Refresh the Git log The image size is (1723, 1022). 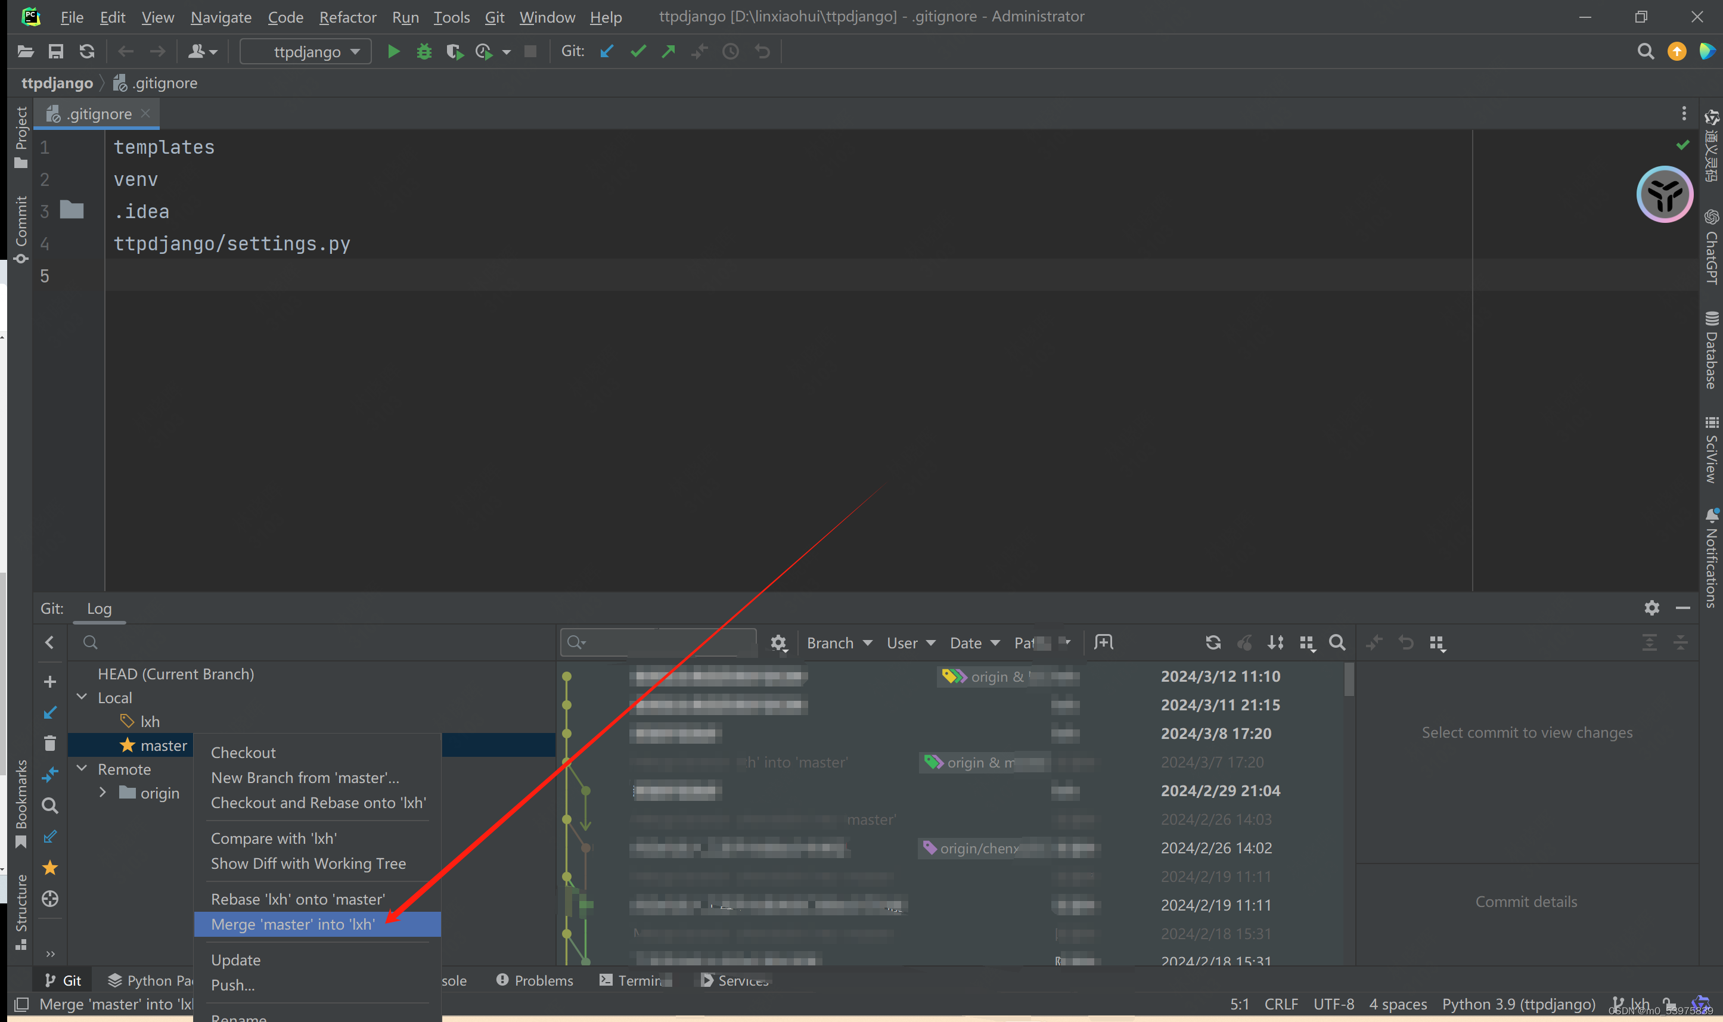(x=1213, y=642)
